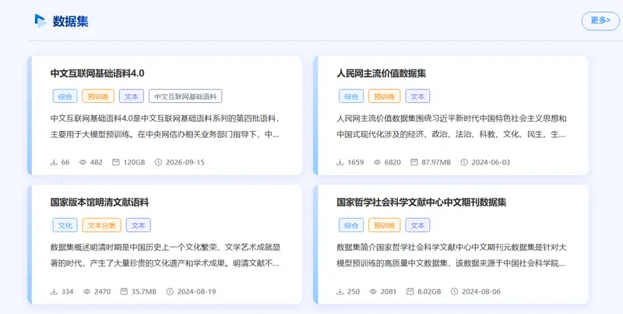Click the description starting 数据集简介国家哲学
Viewport: 623px width, 314px height.
tap(452, 256)
